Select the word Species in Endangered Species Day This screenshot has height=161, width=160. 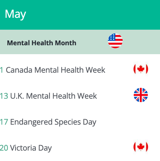[68, 122]
